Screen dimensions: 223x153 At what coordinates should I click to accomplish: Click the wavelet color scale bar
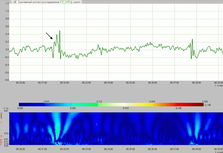click(111, 105)
